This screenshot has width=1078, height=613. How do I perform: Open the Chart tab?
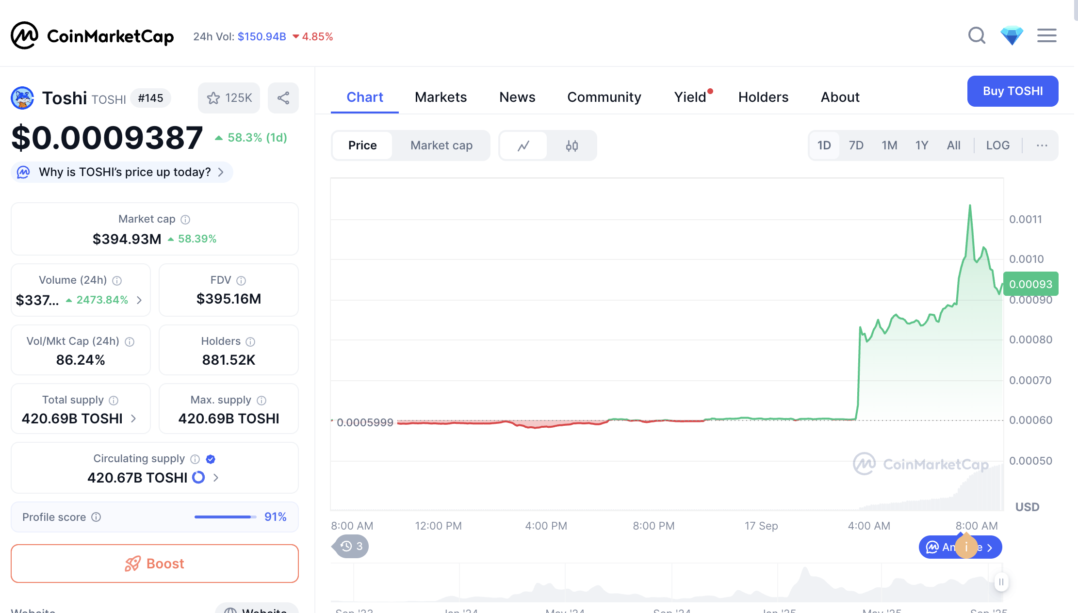click(365, 97)
